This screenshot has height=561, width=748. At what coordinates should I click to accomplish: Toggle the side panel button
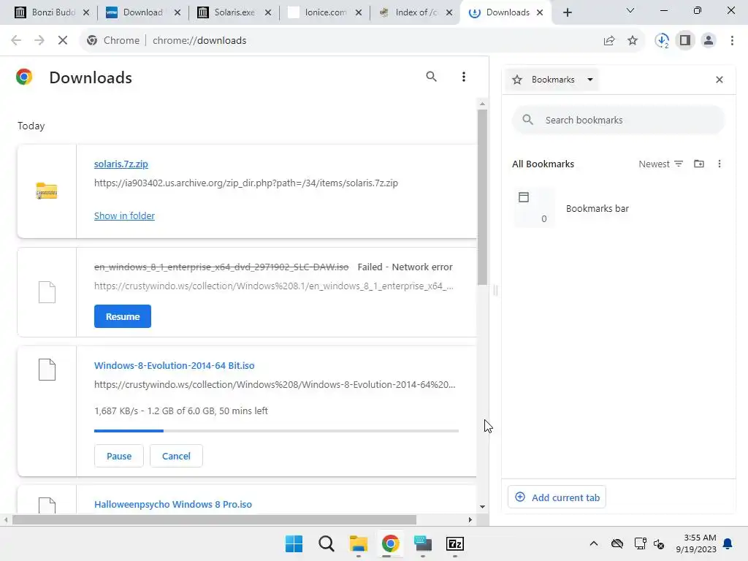pyautogui.click(x=685, y=41)
